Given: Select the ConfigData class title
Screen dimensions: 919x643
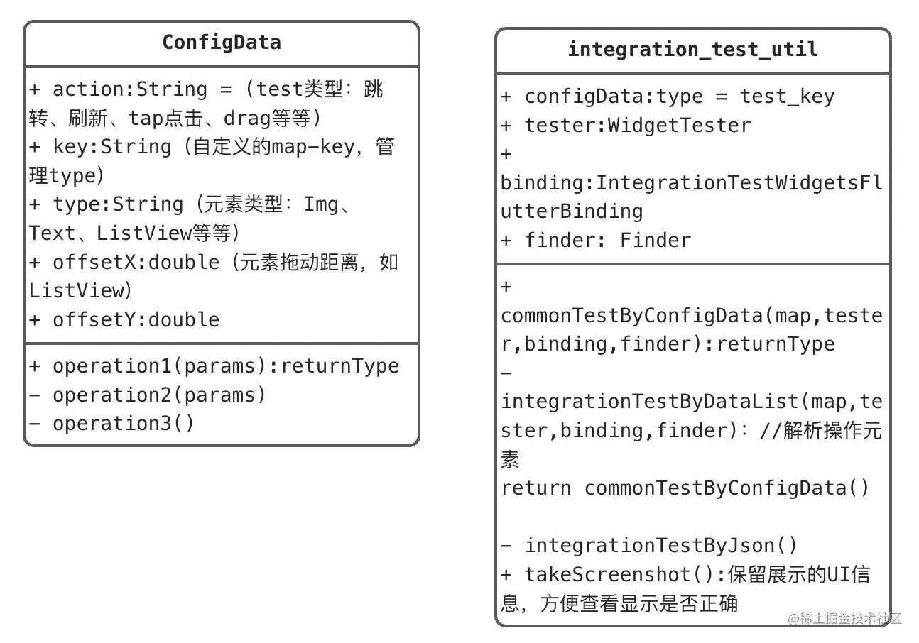Looking at the screenshot, I should click(x=222, y=43).
